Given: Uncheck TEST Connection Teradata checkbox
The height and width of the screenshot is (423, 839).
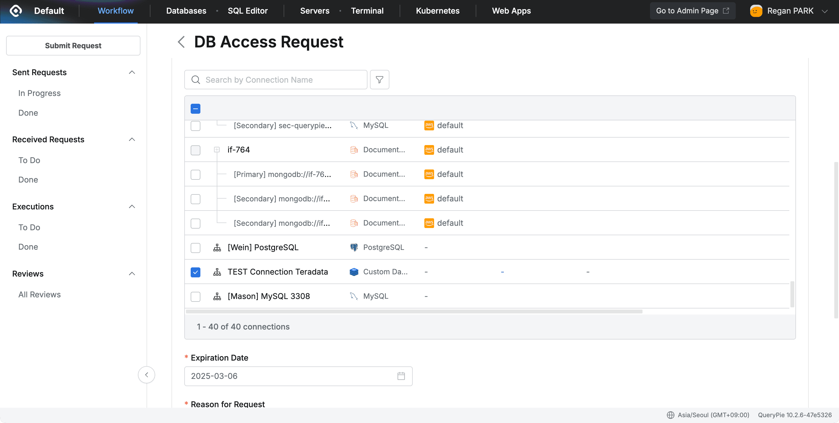Looking at the screenshot, I should [195, 272].
